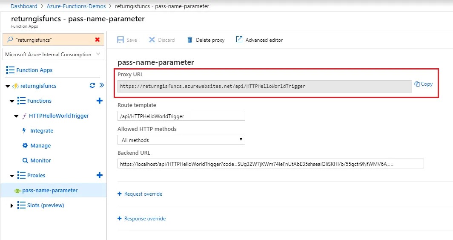
Task: Open the Proxies list
Action: click(x=36, y=175)
